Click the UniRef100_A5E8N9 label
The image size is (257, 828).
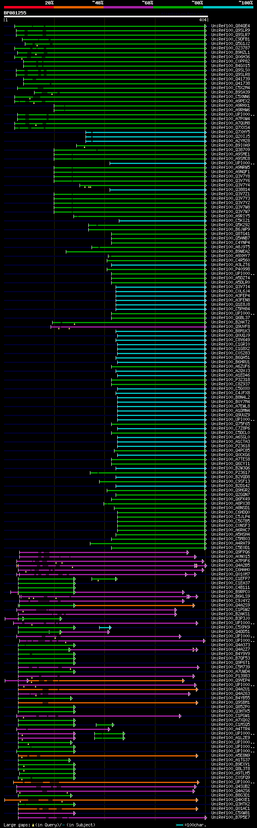[x=230, y=756]
